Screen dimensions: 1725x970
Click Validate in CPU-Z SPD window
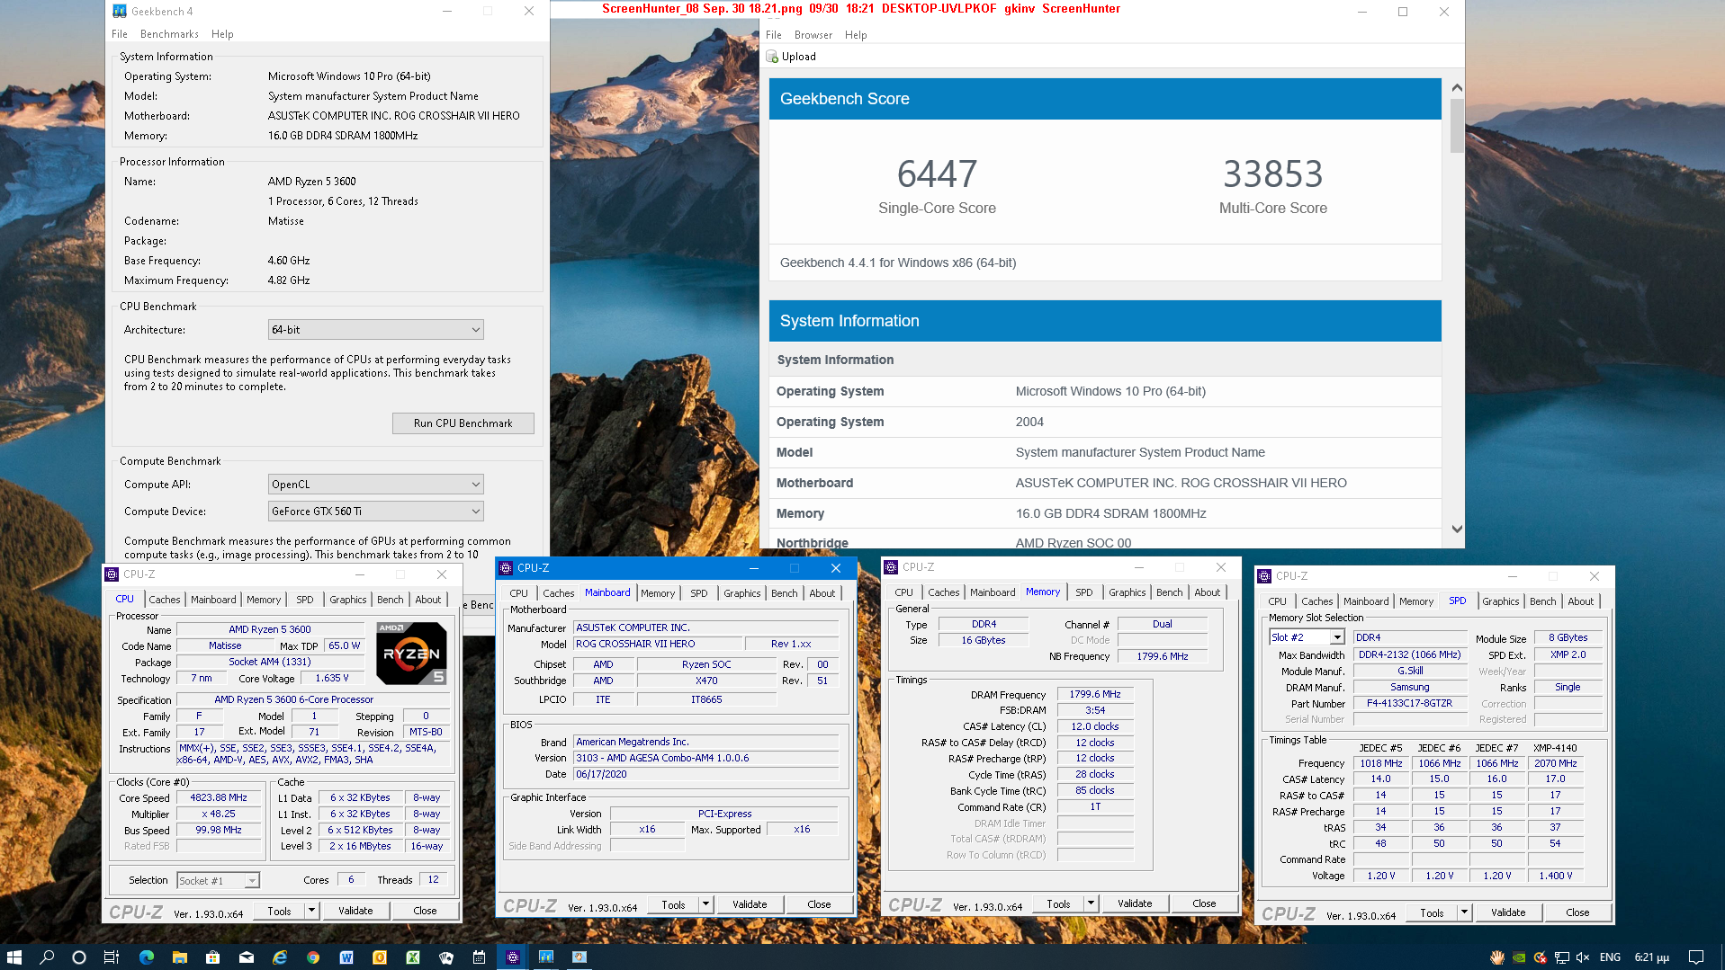(x=1508, y=912)
